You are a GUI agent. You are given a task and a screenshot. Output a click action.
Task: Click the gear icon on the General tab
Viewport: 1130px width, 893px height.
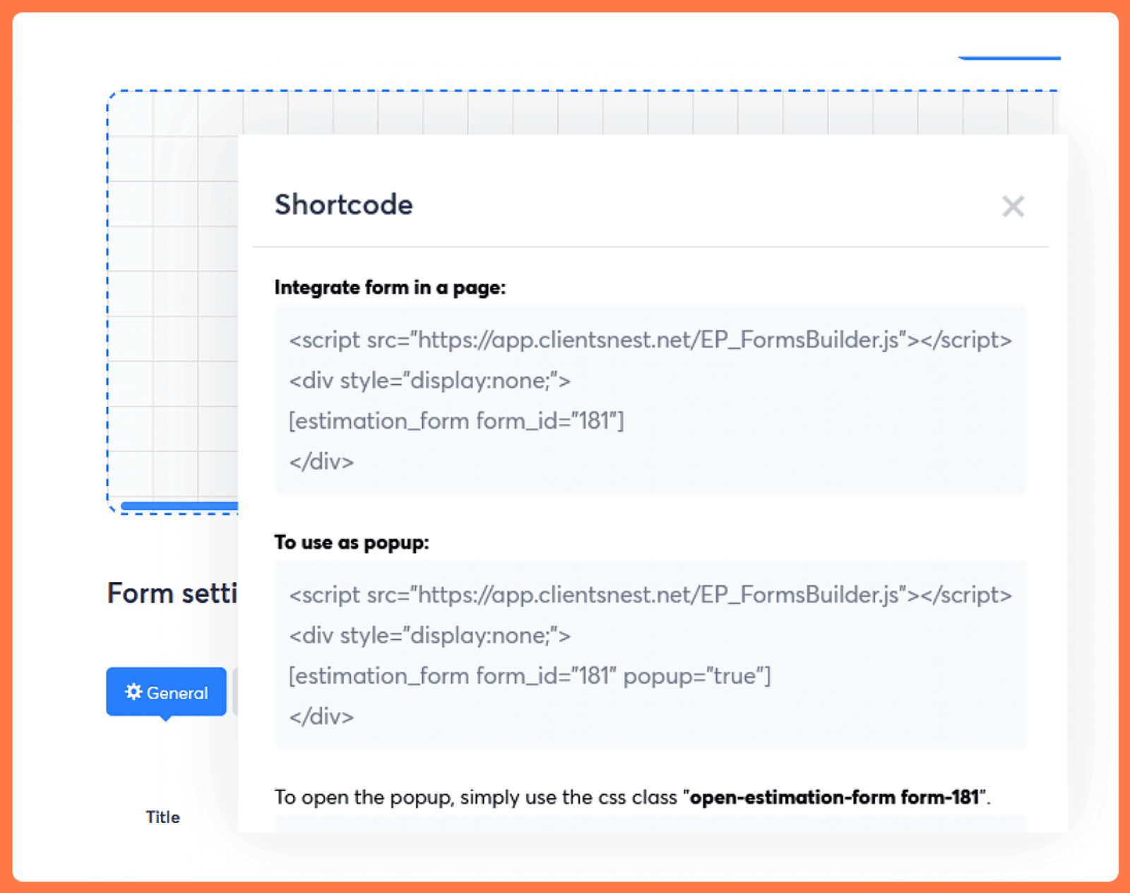click(x=133, y=692)
